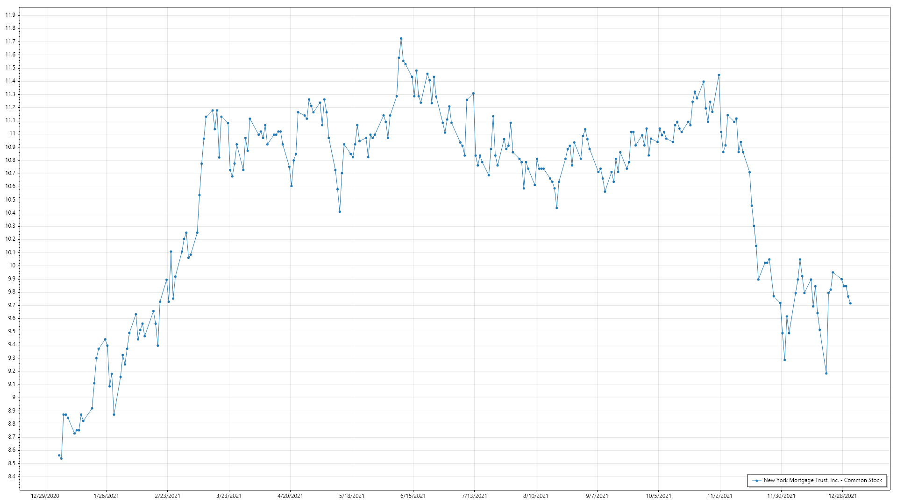
Task: Select the 5/18/2021 x-axis date label
Action: pyautogui.click(x=351, y=496)
